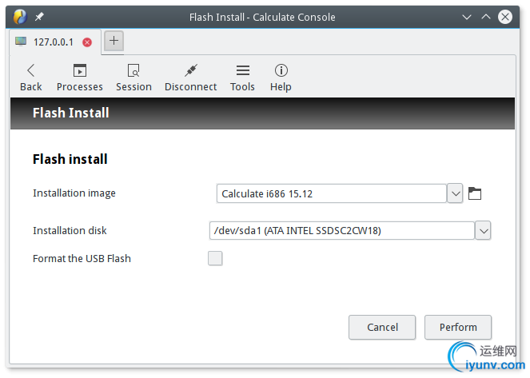The image size is (530, 378).
Task: Open the Session panel
Action: [133, 70]
